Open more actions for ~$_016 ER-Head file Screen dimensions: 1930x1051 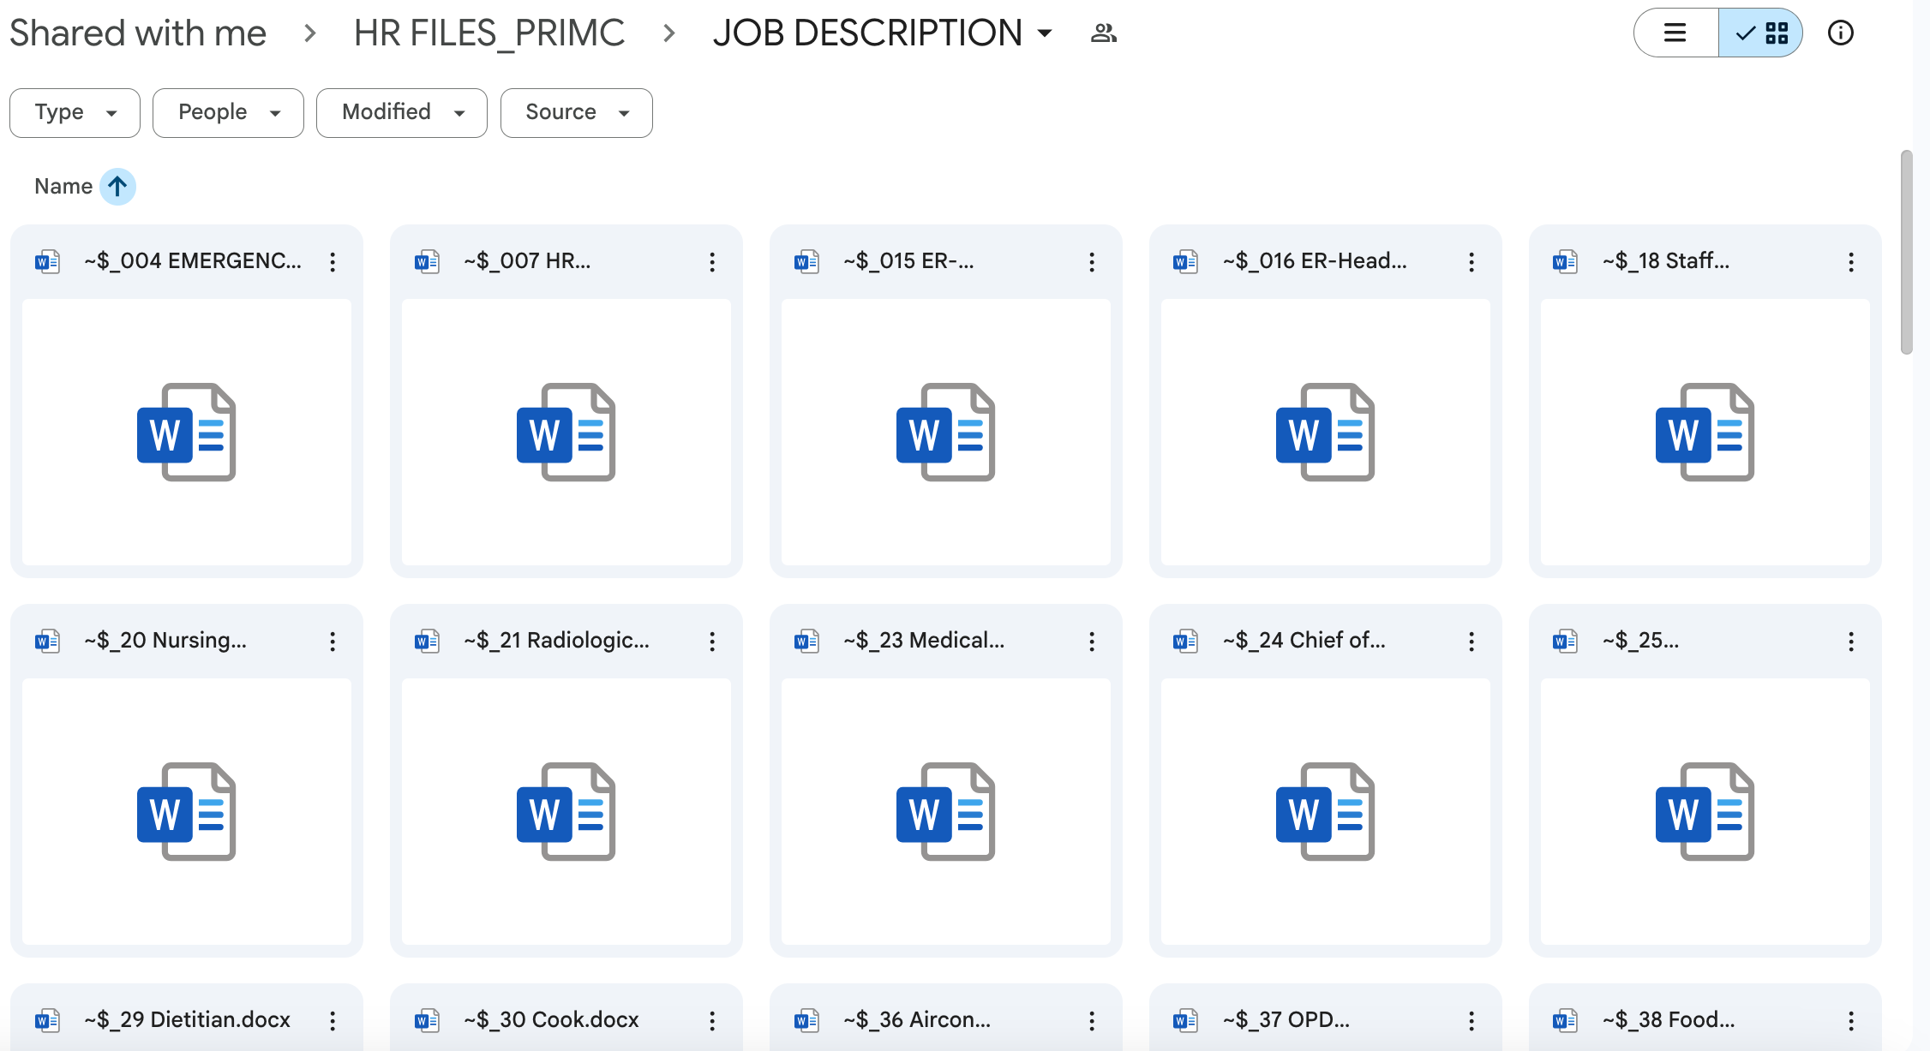tap(1471, 262)
